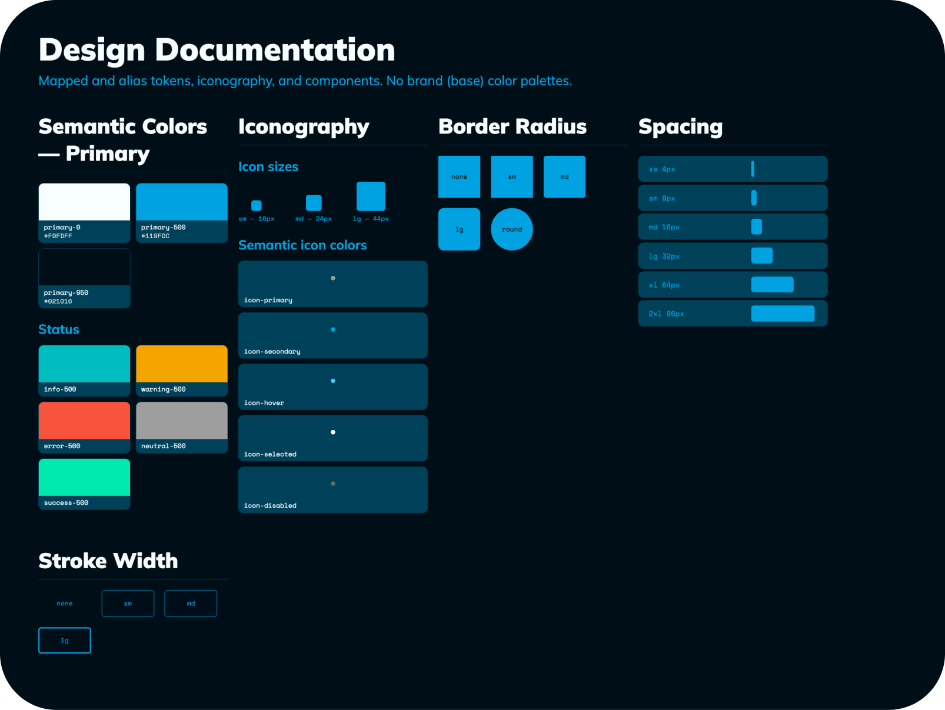945x710 pixels.
Task: Select the primary-500 color swatch
Action: (x=182, y=213)
